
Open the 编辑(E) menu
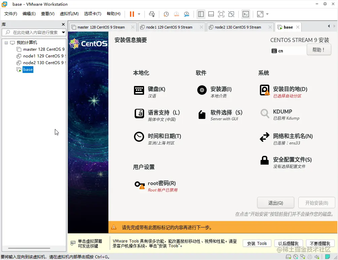click(29, 14)
